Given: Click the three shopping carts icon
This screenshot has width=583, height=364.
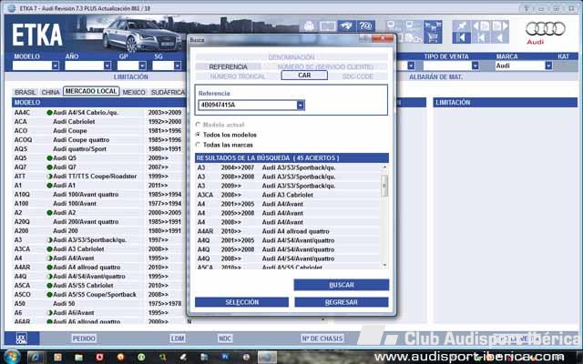Looking at the screenshot, I should tap(433, 26).
